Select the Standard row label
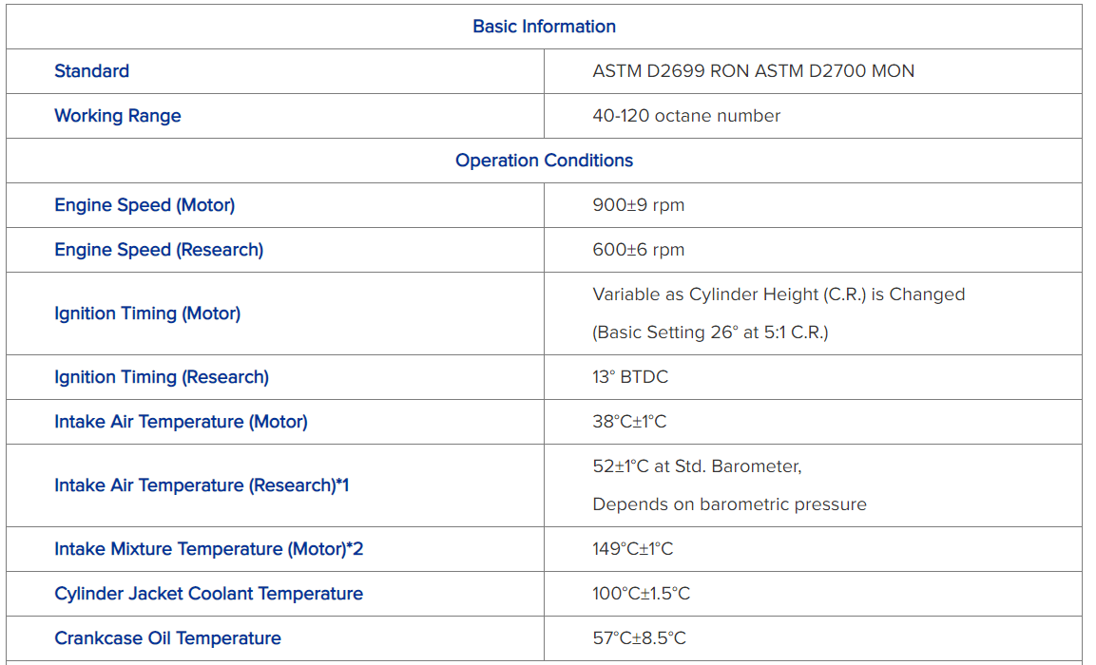This screenshot has width=1096, height=665. (91, 71)
